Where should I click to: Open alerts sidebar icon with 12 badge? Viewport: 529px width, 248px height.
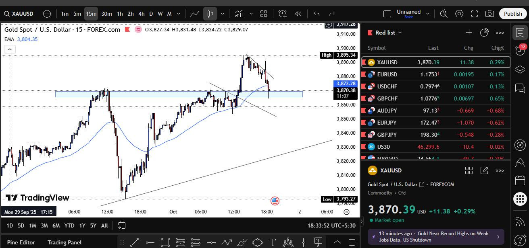point(520,51)
